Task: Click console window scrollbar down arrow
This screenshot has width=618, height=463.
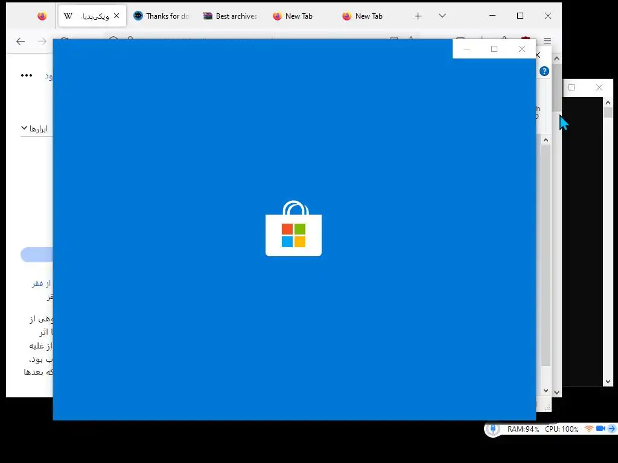Action: click(x=608, y=382)
